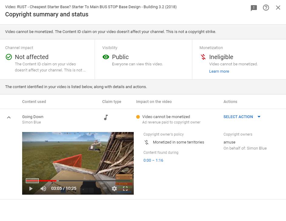Click the Public visibility eye icon
This screenshot has height=221, width=286.
[x=106, y=57]
